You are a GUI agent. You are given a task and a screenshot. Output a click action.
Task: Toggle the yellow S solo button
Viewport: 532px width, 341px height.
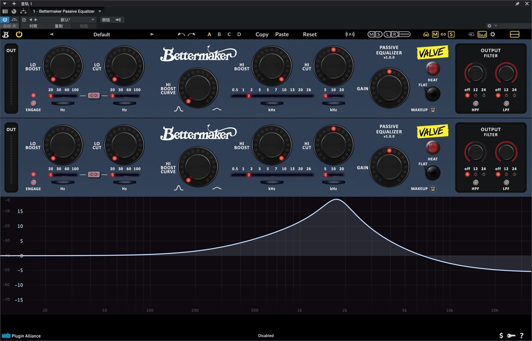(x=451, y=34)
